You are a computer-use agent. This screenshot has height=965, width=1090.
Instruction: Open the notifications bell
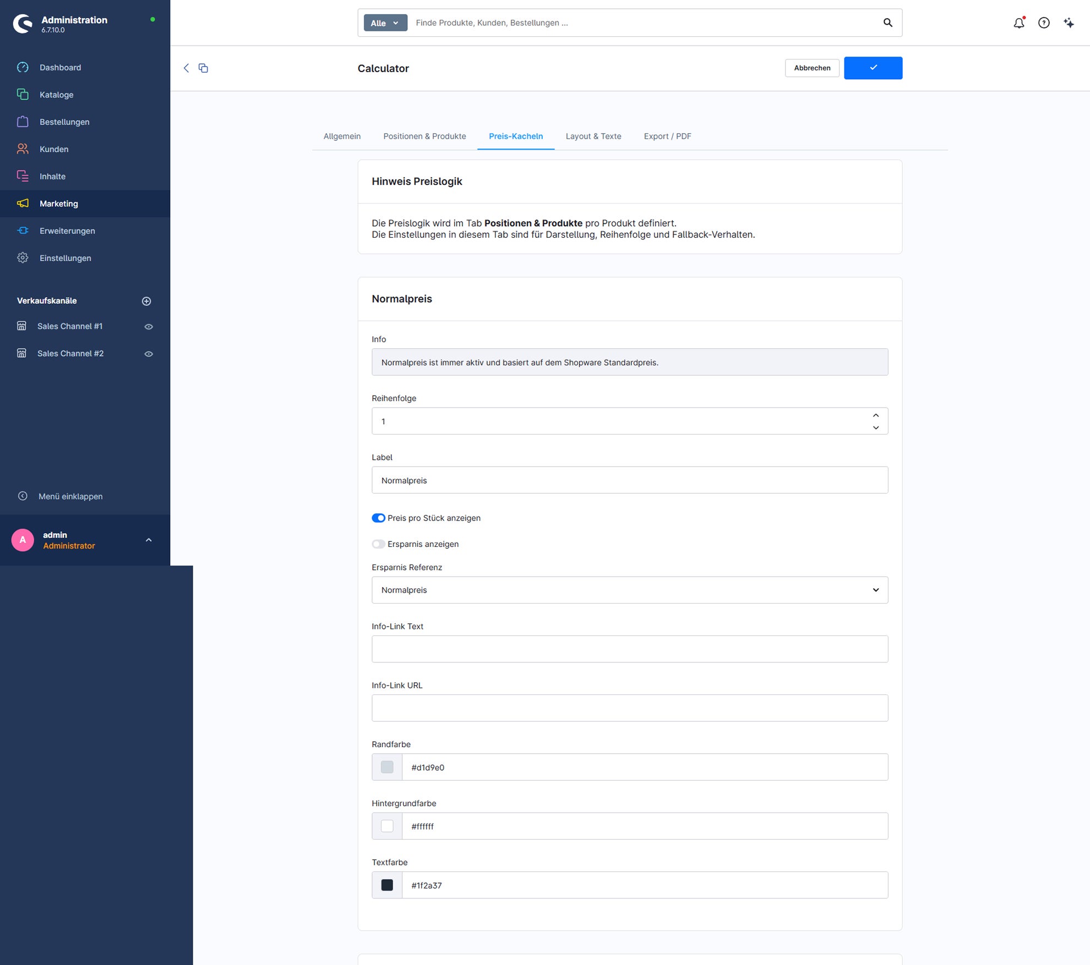(x=1018, y=23)
